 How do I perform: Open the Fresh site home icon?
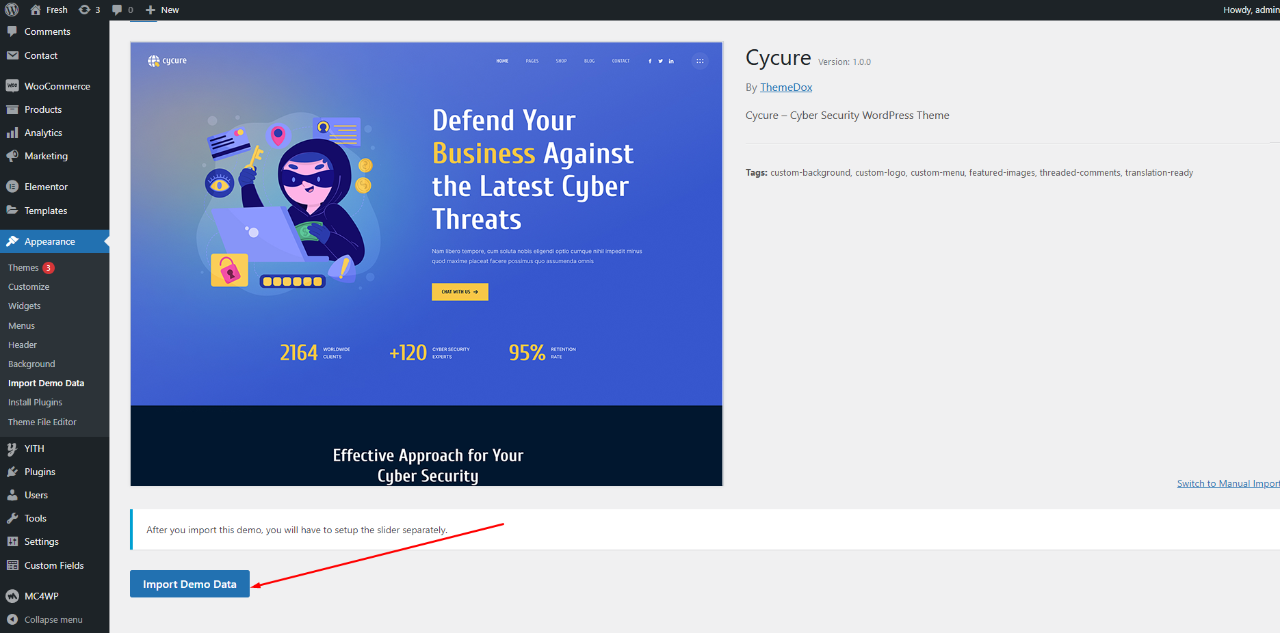click(36, 10)
